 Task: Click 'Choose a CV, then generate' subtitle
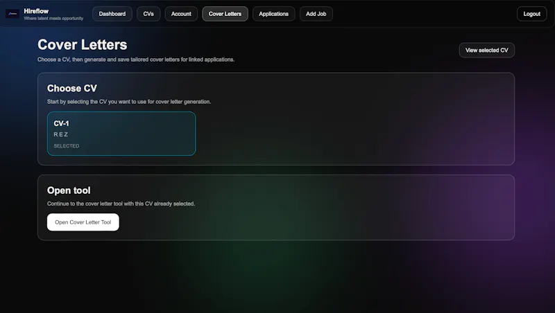click(x=136, y=60)
